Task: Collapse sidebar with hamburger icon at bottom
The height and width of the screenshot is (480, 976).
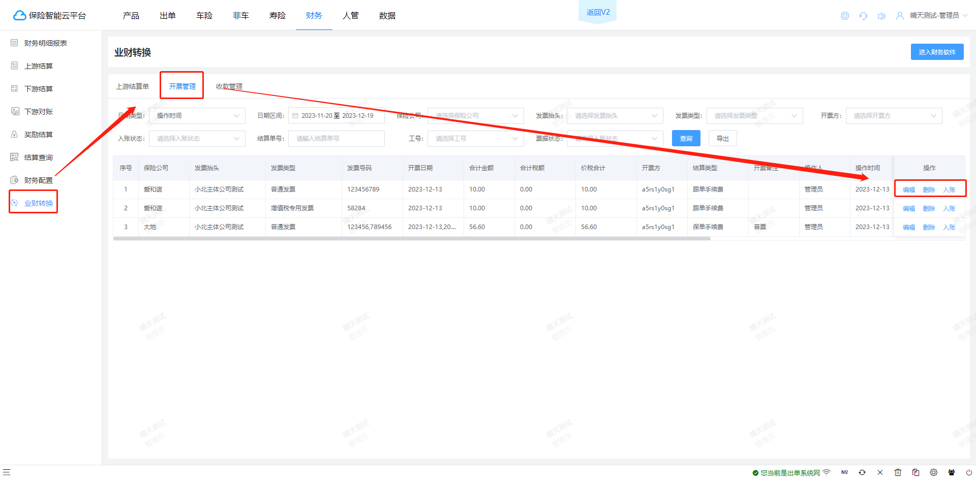Action: [7, 472]
